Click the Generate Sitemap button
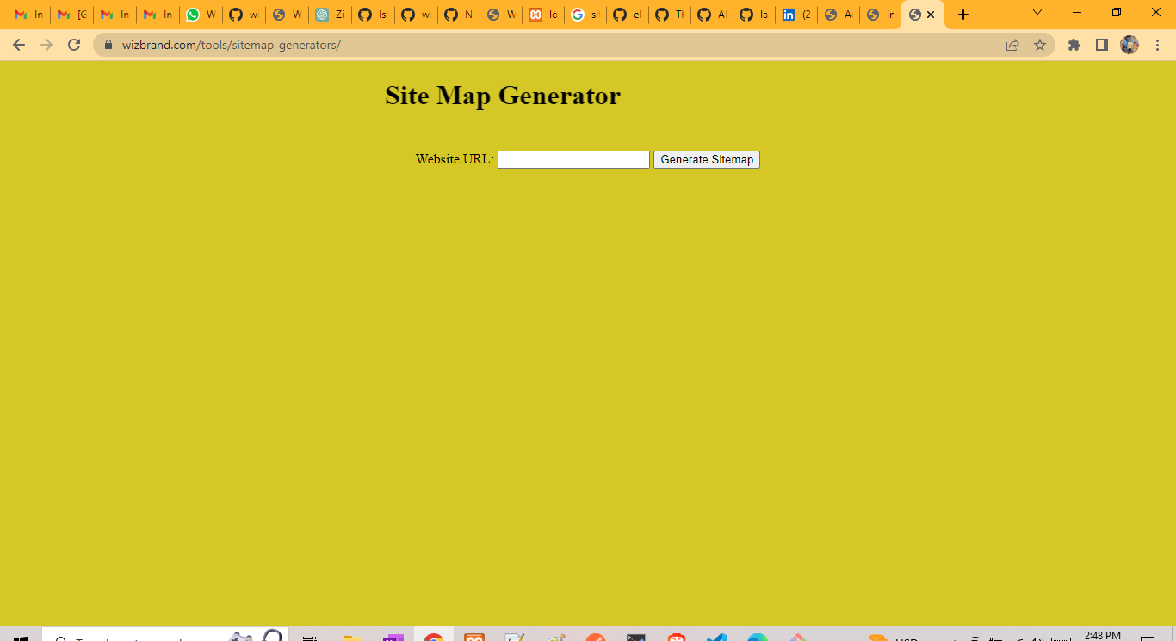1176x641 pixels. click(706, 159)
